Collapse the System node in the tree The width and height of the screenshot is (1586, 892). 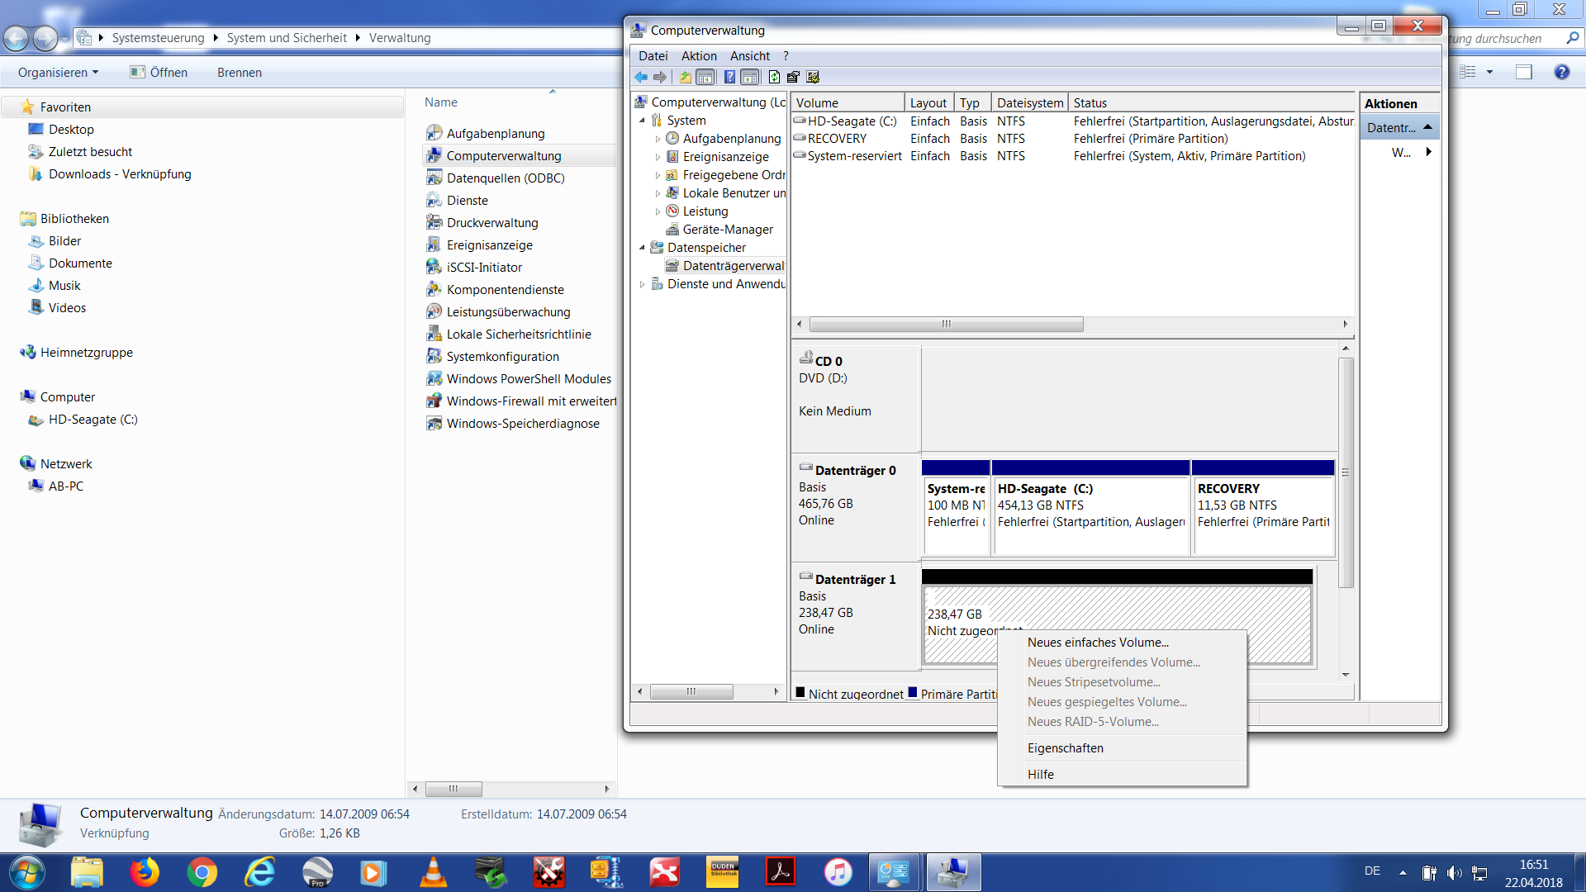click(642, 121)
